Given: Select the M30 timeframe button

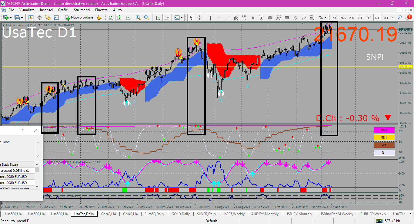Looking at the screenshot, I should pyautogui.click(x=352, y=18).
